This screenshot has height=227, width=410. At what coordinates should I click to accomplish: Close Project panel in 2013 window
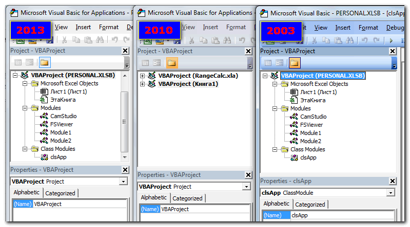pos(125,51)
